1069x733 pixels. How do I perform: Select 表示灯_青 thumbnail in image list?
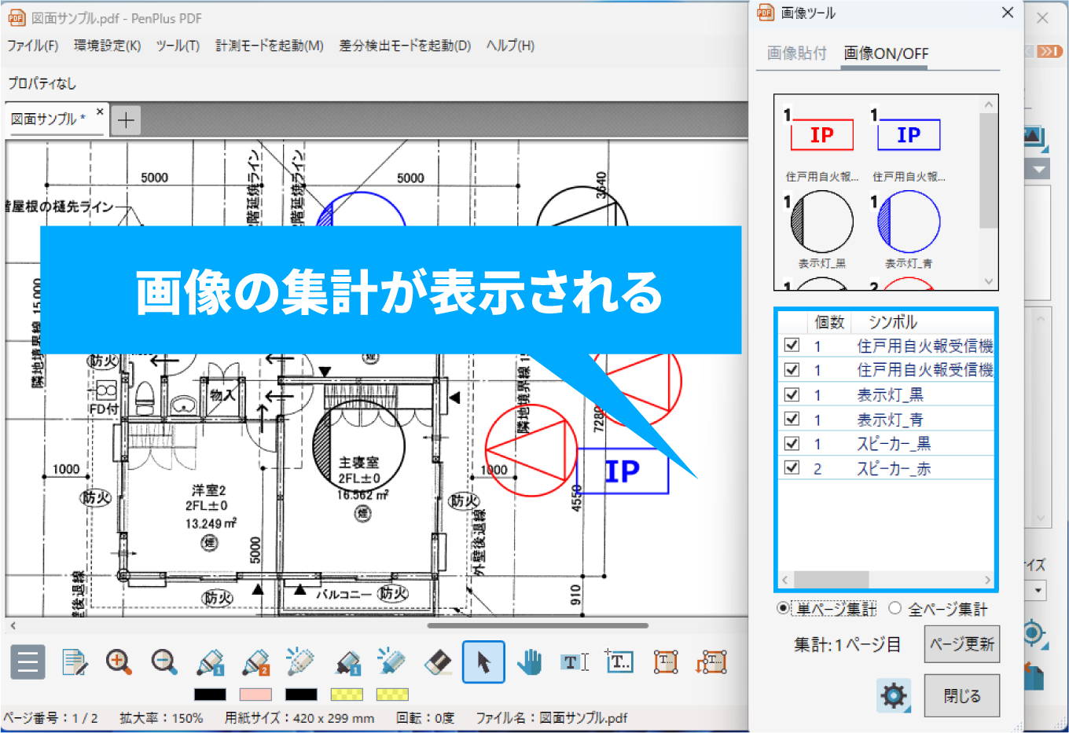[909, 222]
